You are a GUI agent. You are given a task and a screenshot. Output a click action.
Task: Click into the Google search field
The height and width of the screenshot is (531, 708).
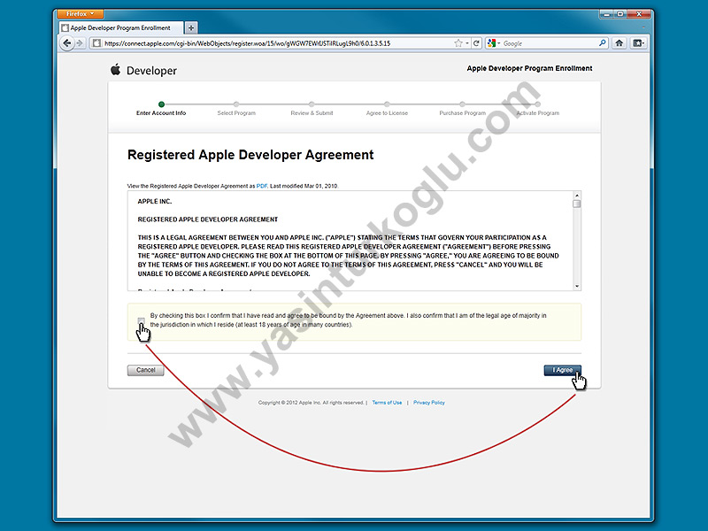click(x=550, y=43)
